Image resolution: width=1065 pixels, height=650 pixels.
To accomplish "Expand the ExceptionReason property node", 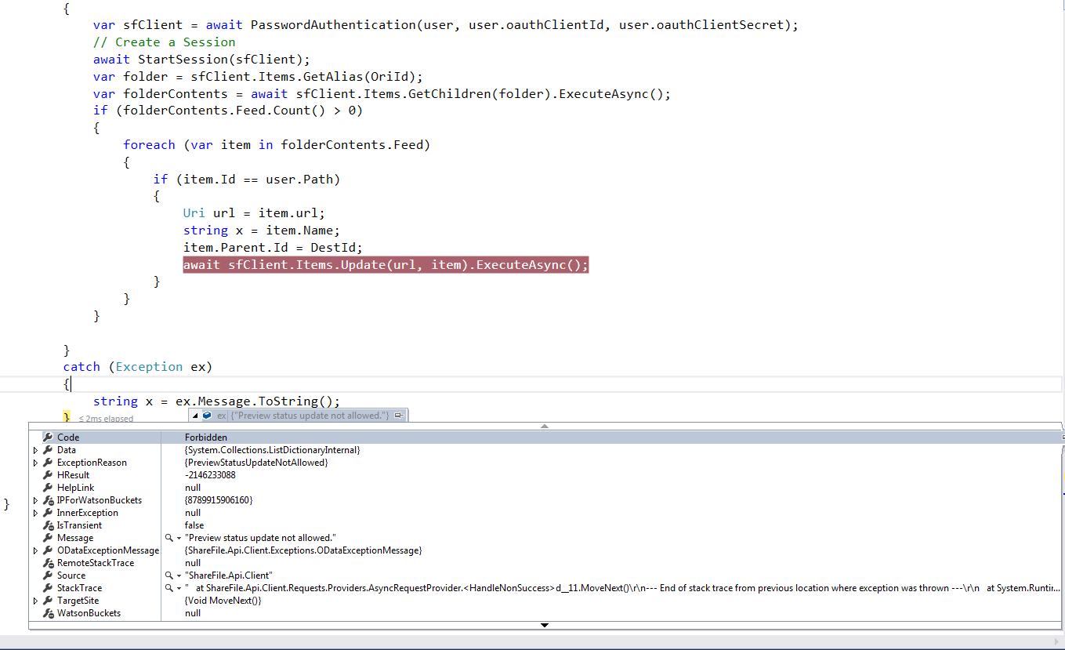I will pyautogui.click(x=35, y=463).
